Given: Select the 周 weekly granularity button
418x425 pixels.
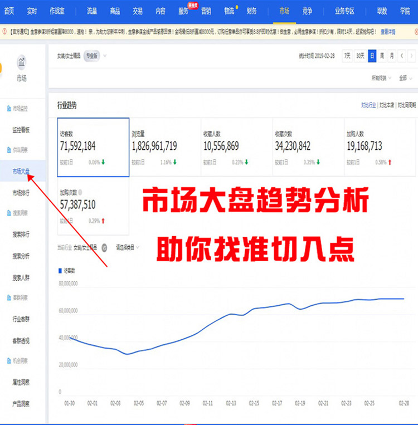Looking at the screenshot, I should coord(382,56).
